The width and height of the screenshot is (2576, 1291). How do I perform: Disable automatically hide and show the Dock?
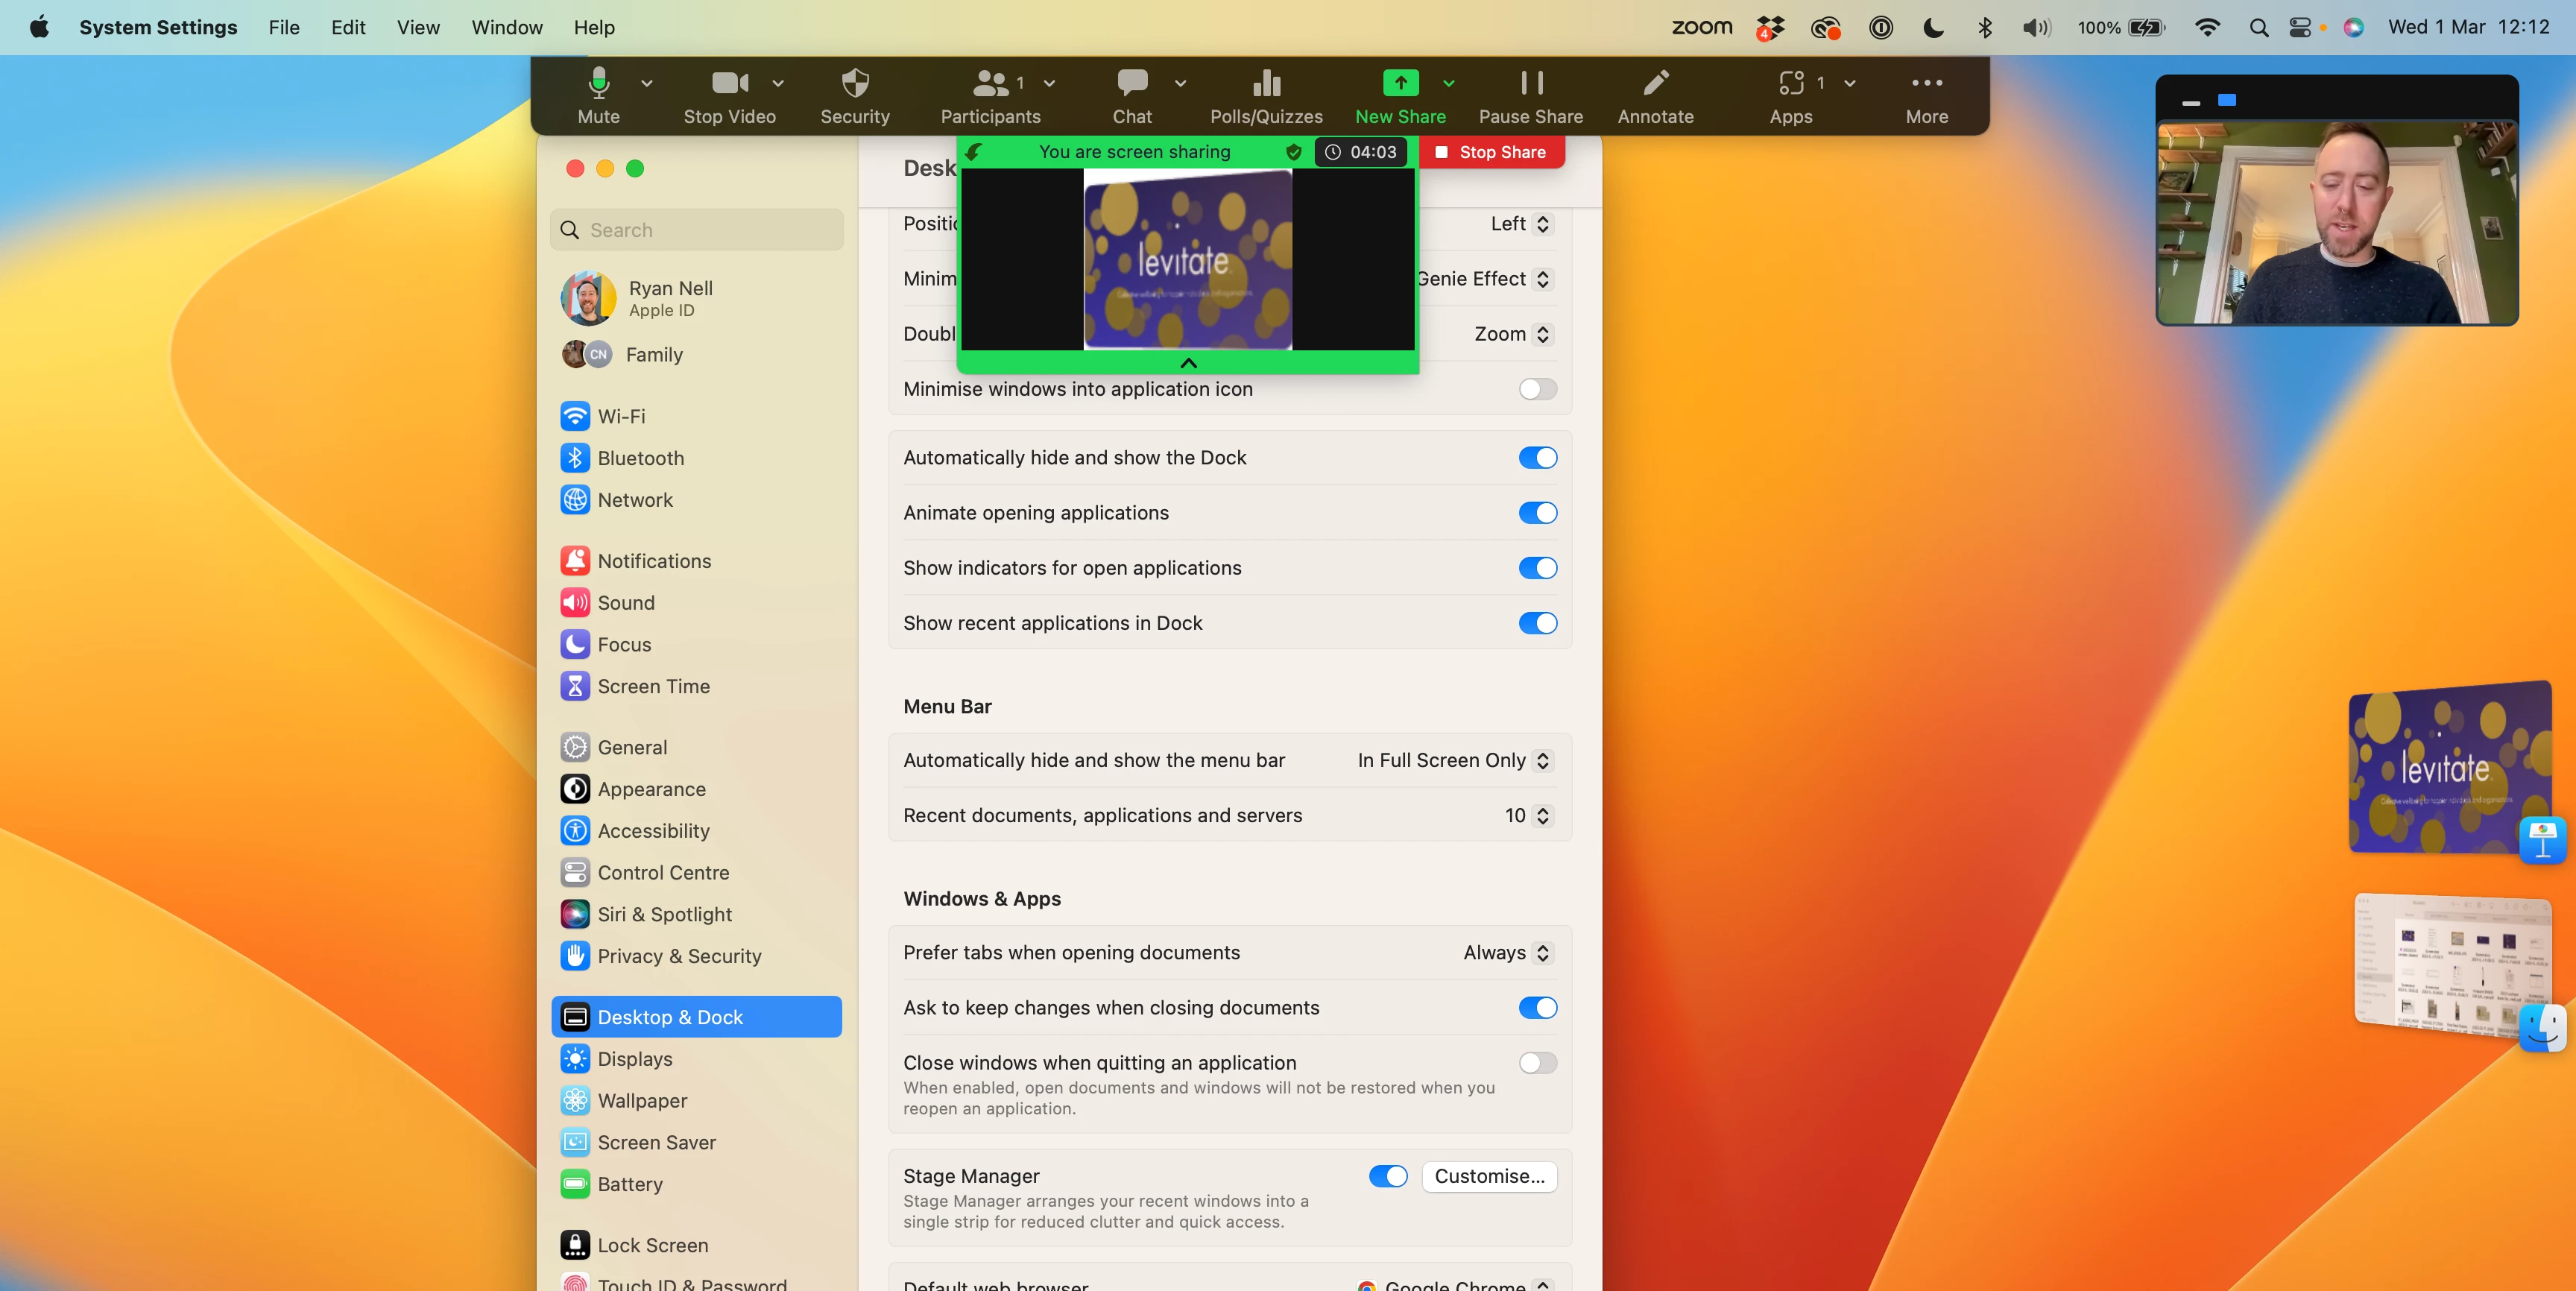(x=1537, y=458)
